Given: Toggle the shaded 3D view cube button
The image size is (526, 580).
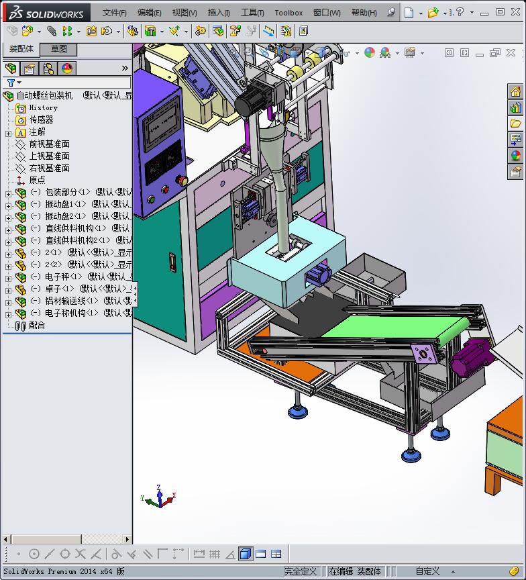Looking at the screenshot, I should [x=246, y=554].
